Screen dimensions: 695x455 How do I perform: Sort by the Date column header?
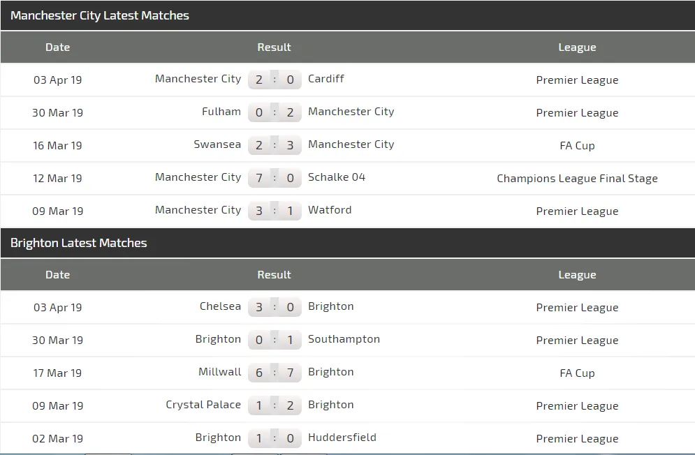57,47
